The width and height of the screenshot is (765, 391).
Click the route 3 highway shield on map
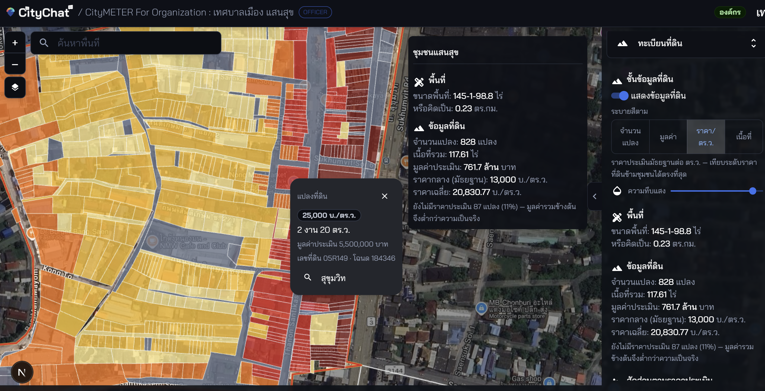click(371, 322)
